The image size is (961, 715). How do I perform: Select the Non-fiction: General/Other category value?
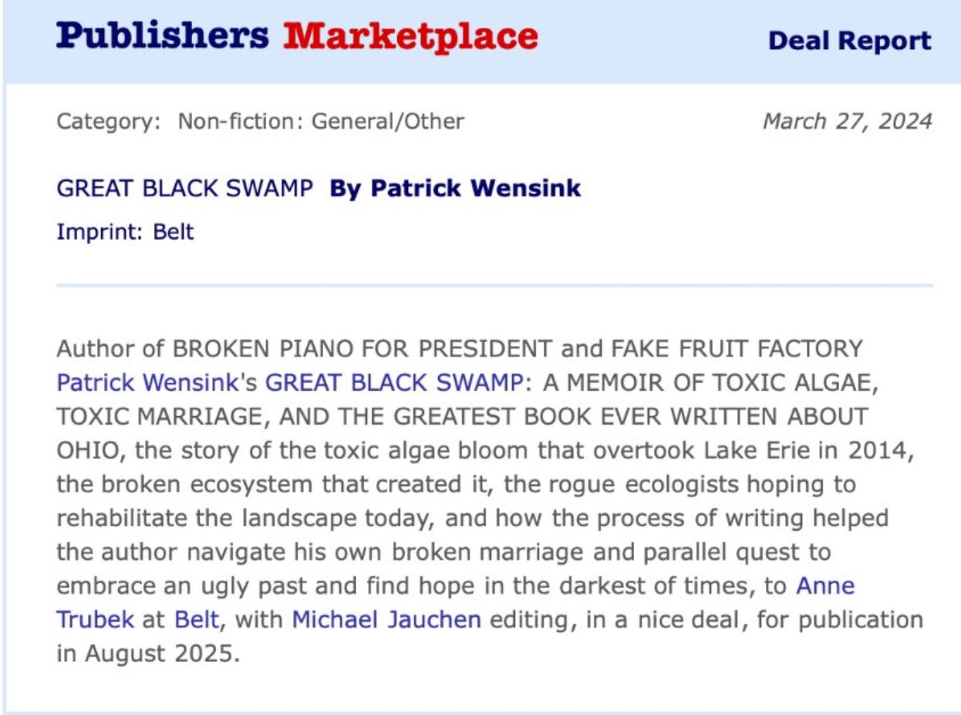[321, 121]
